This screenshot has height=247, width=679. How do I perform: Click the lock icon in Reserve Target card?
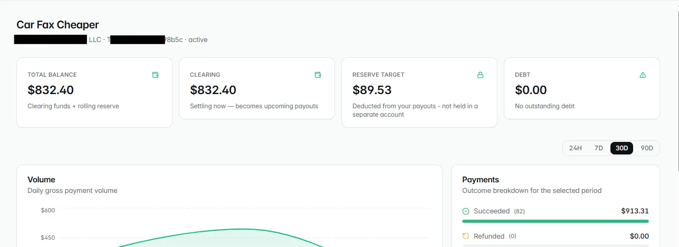click(480, 75)
